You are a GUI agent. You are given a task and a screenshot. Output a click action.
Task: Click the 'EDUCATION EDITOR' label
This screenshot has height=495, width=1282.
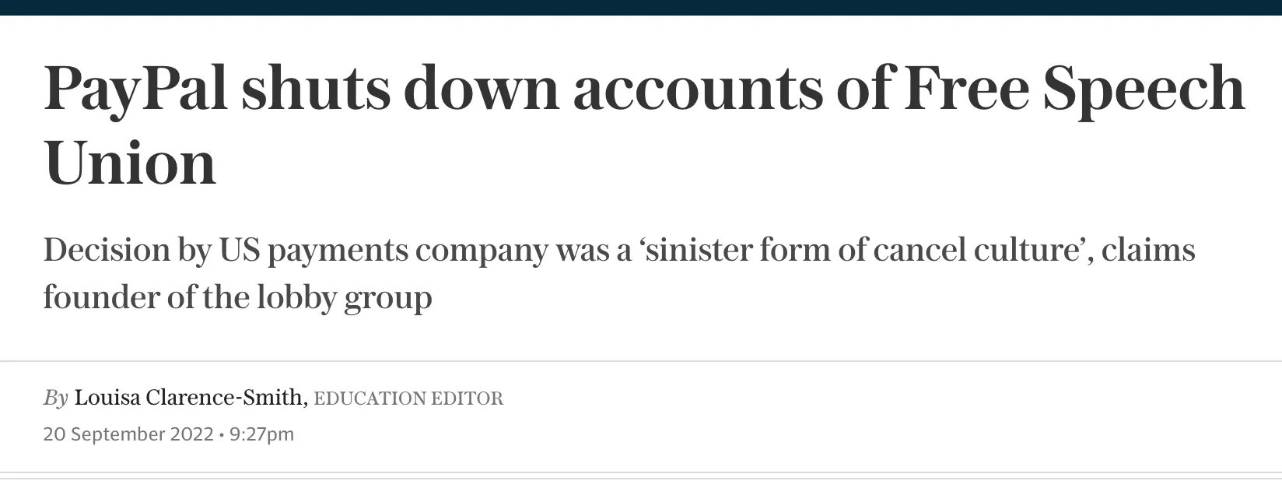coord(408,398)
